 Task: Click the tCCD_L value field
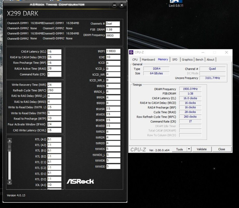tap(113, 69)
